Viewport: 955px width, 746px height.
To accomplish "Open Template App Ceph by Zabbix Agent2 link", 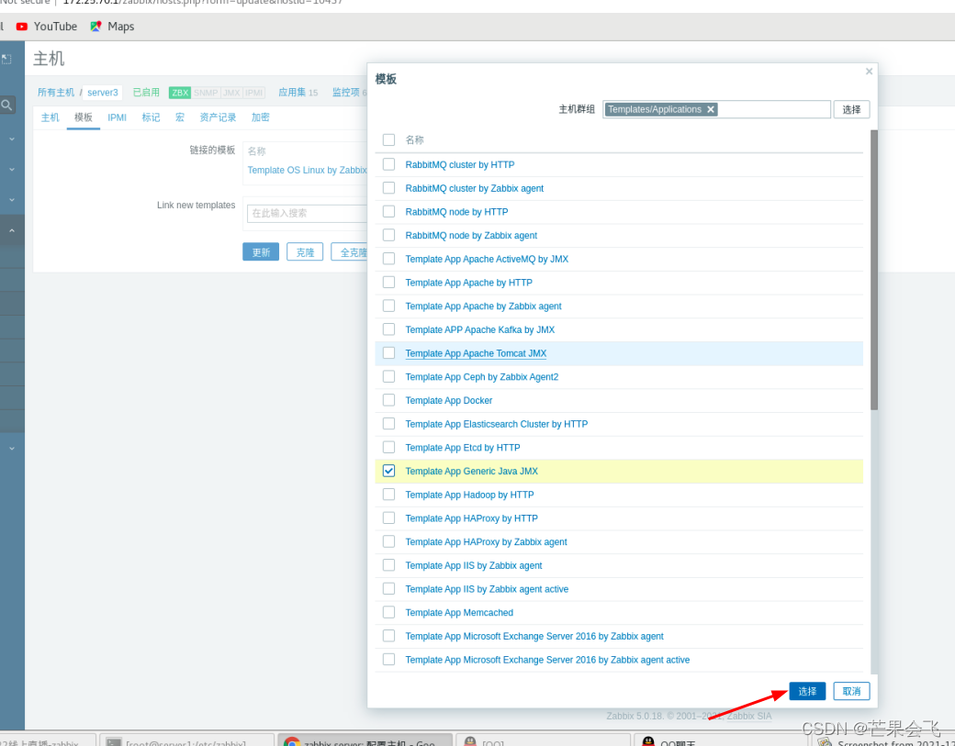I will tap(482, 376).
